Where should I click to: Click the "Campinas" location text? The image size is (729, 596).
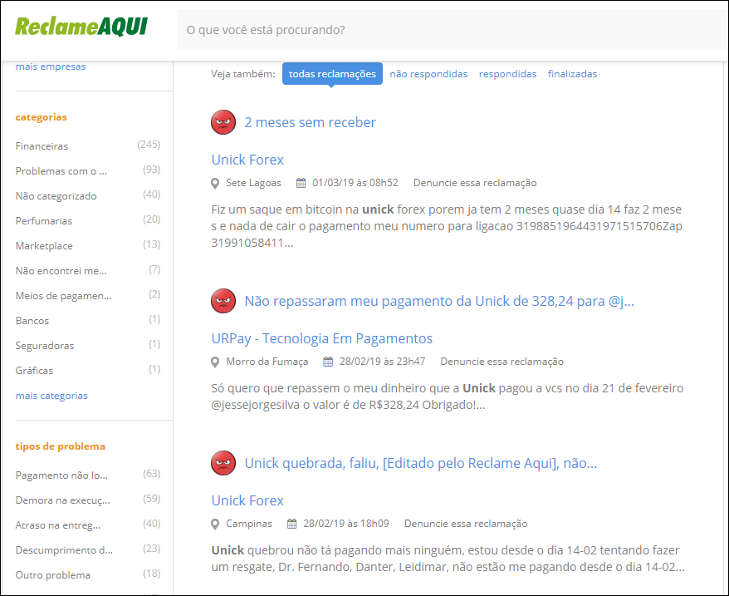point(249,524)
